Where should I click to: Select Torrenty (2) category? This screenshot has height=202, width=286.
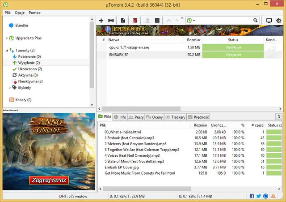pyautogui.click(x=25, y=50)
